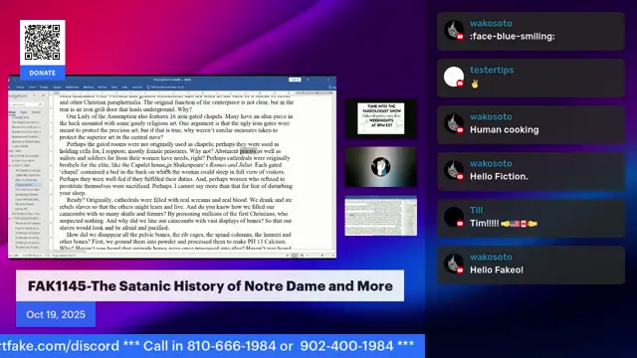637x358 pixels.
Task: Open the Layout tab in the Word ribbon
Action: pos(57,87)
